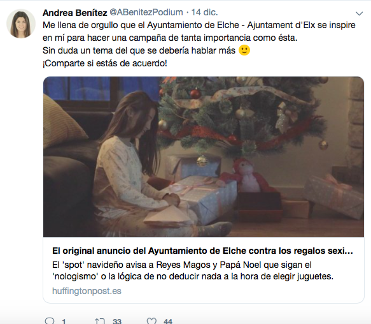Click the retweet count 33
The width and height of the screenshot is (371, 324).
coord(117,321)
